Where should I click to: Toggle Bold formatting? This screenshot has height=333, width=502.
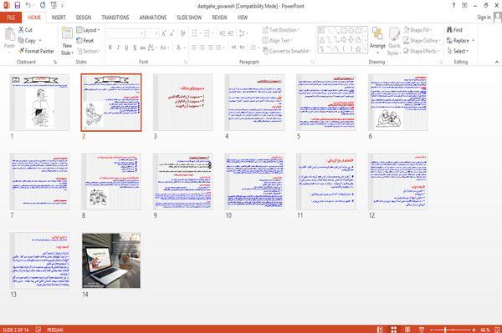point(110,48)
